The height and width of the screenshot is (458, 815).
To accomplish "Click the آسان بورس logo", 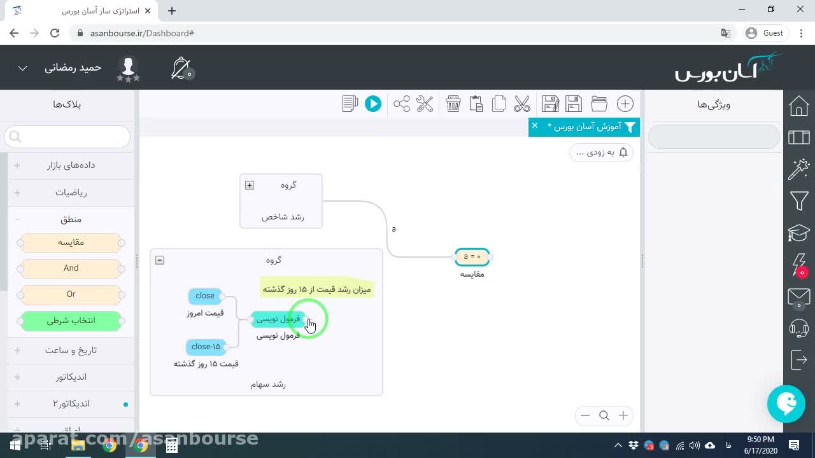I will 728,67.
